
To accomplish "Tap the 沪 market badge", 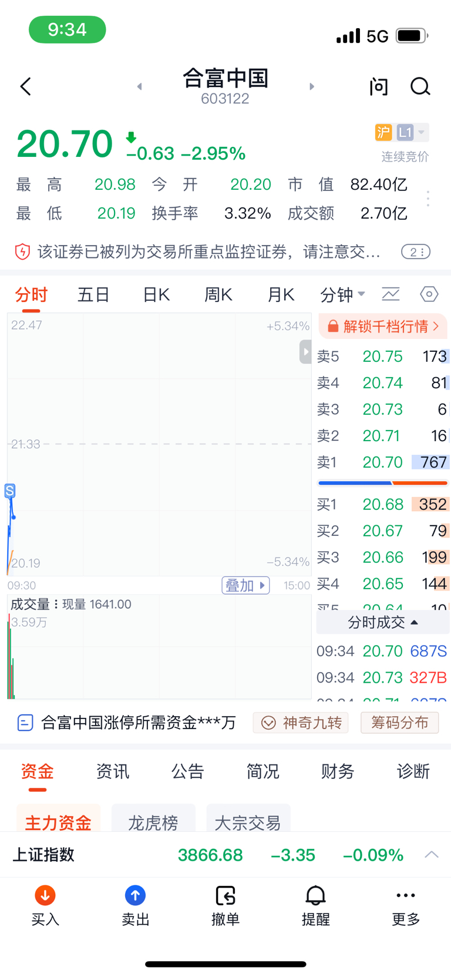I will tap(383, 132).
